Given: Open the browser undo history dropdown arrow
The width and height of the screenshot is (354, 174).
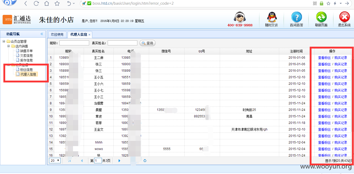Looking at the screenshot, I should tap(74, 4).
